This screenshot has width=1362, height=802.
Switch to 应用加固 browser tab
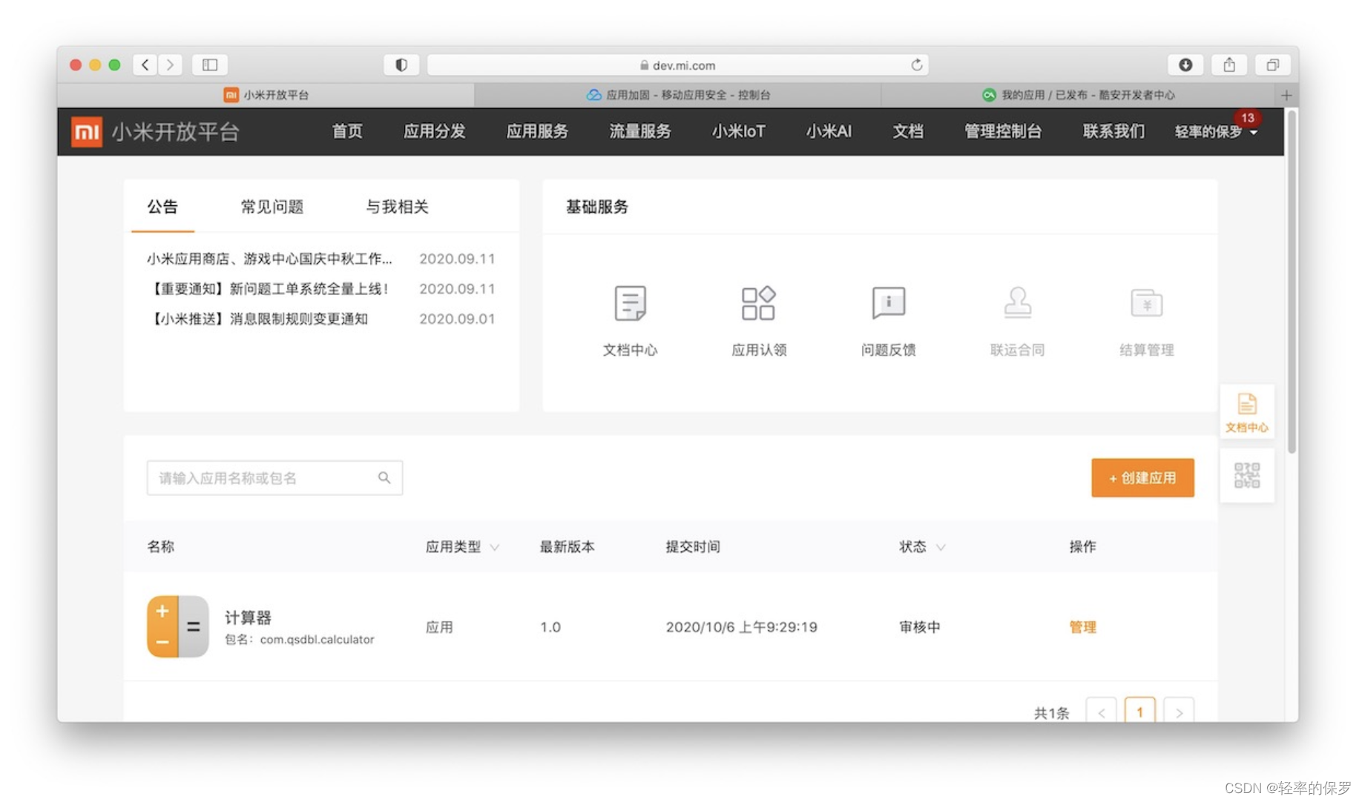[678, 95]
